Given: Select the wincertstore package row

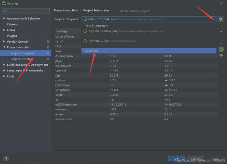Looking at the screenshot, I should (x=136, y=119).
